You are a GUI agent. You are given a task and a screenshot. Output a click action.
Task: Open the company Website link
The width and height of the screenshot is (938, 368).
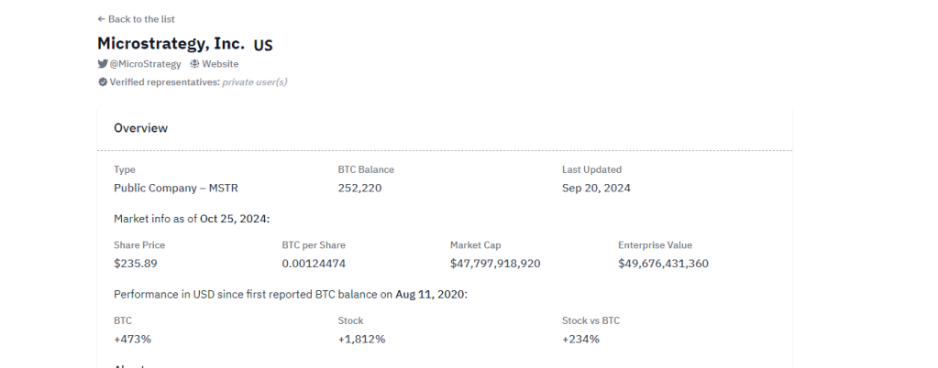(220, 64)
